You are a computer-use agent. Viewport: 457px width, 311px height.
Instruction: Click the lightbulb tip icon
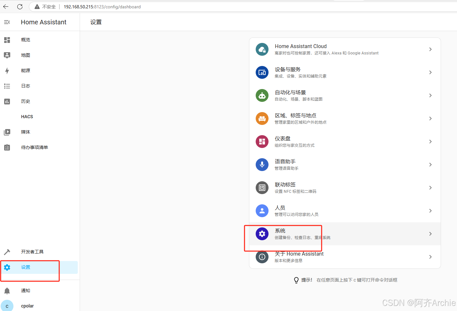(x=296, y=280)
